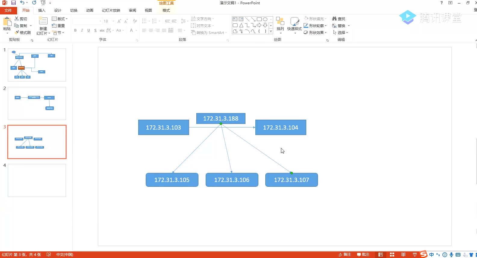
Task: Open Quick Styles (快速样式) dropdown
Action: tap(294, 25)
